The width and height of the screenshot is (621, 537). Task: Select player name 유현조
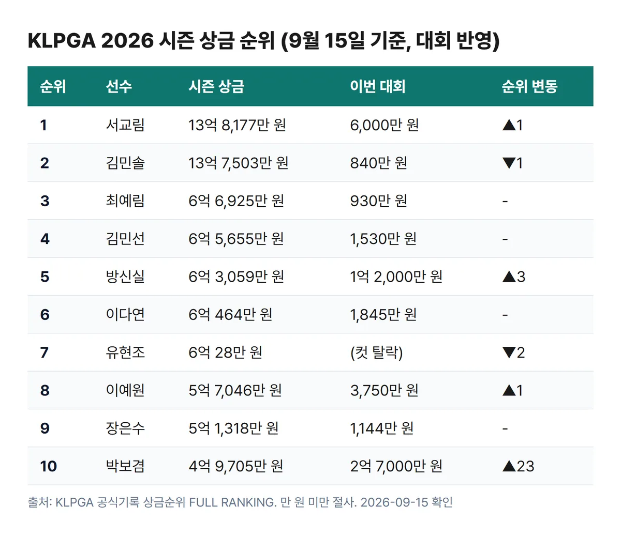[x=125, y=352]
